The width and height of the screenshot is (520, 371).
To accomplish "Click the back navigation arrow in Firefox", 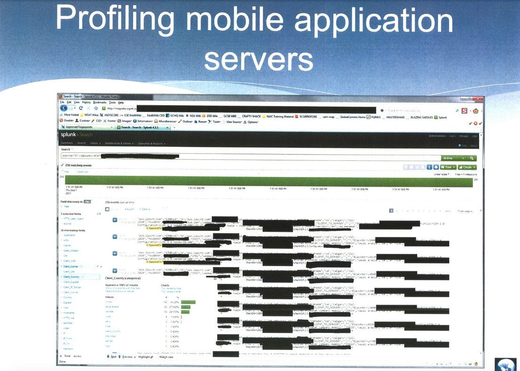I will click(x=64, y=108).
